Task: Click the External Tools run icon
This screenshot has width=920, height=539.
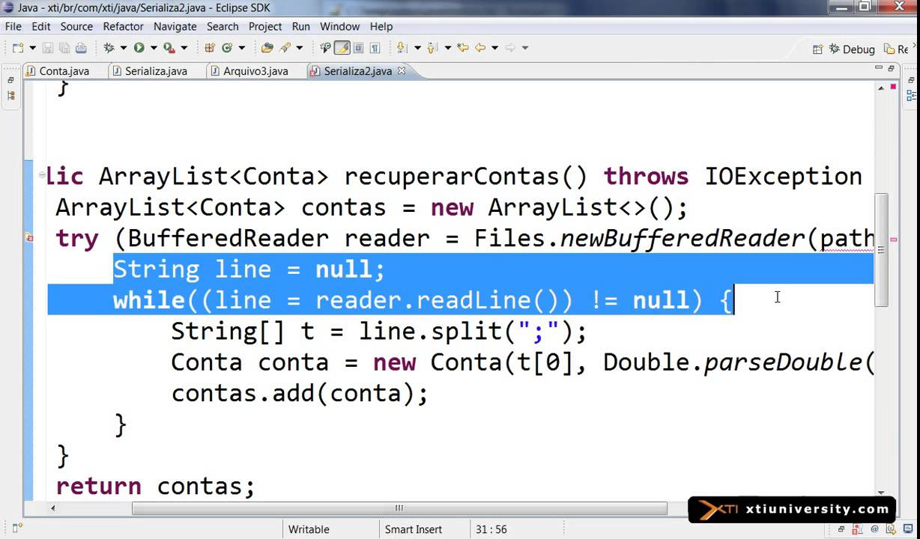Action: 169,48
